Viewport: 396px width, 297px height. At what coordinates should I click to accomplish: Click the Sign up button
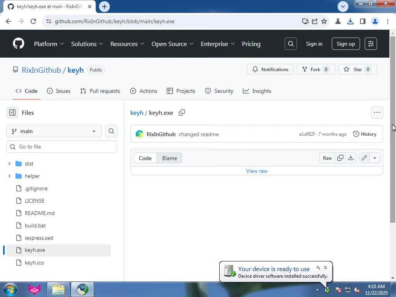[346, 44]
